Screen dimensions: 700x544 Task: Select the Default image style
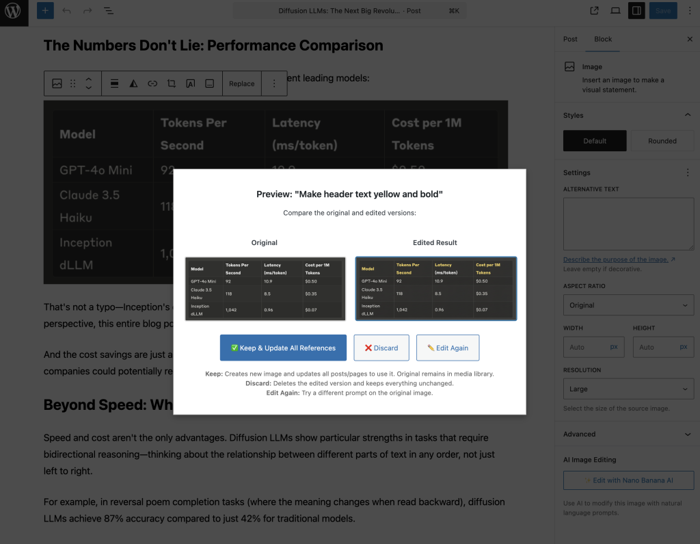point(595,141)
